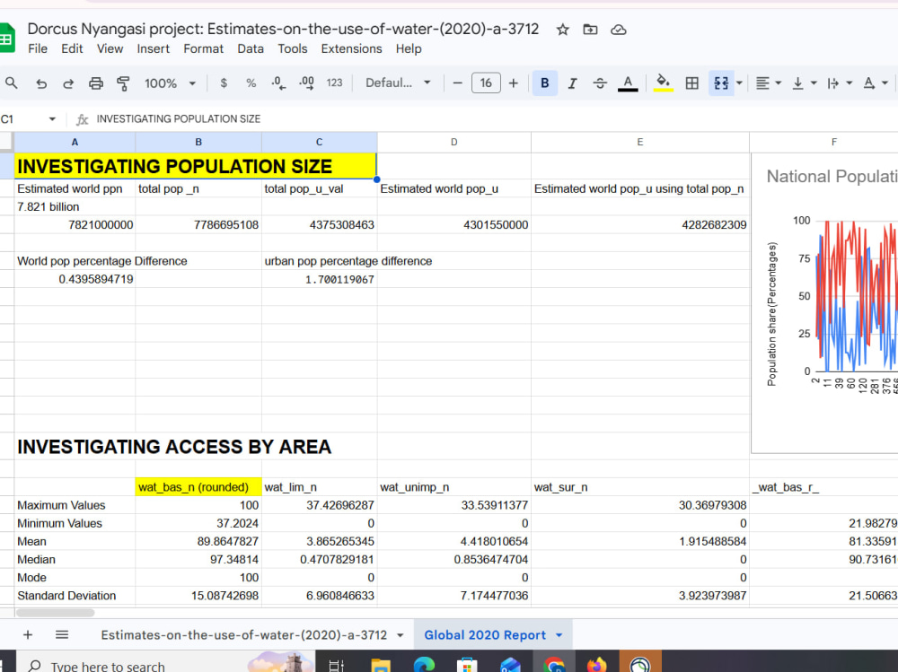Open the Default font family dropdown
898x672 pixels.
pos(398,83)
